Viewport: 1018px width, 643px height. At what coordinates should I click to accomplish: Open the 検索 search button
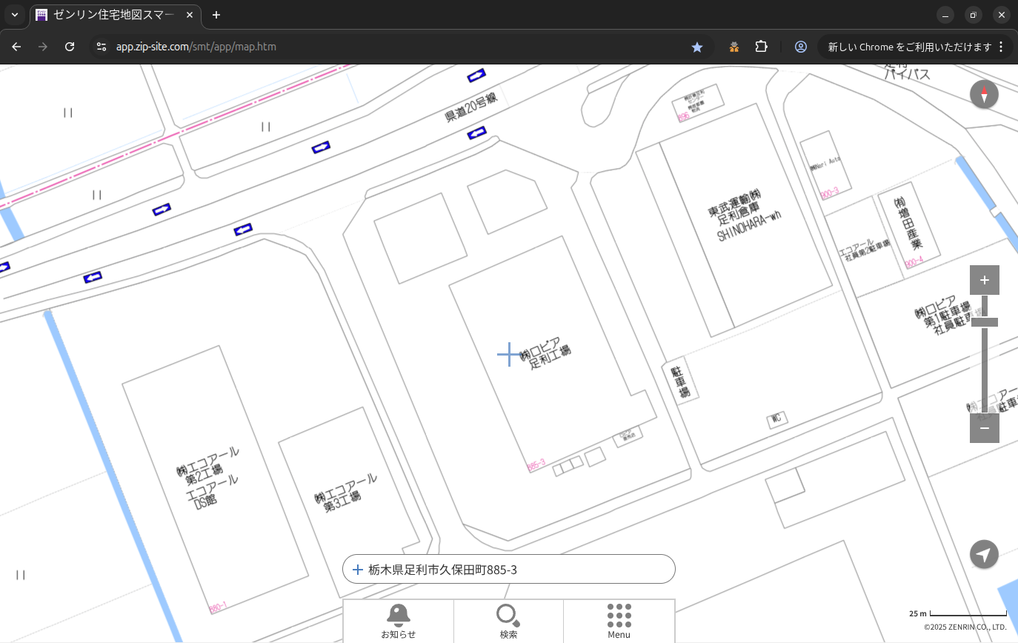[x=508, y=621]
